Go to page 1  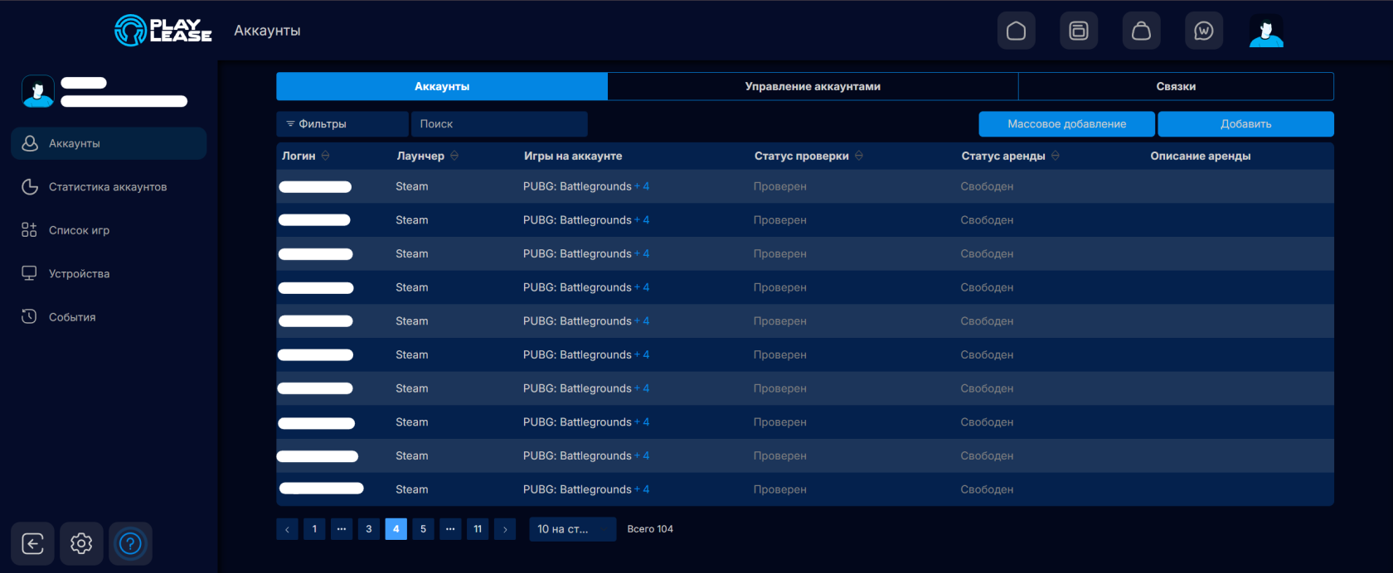(x=314, y=529)
